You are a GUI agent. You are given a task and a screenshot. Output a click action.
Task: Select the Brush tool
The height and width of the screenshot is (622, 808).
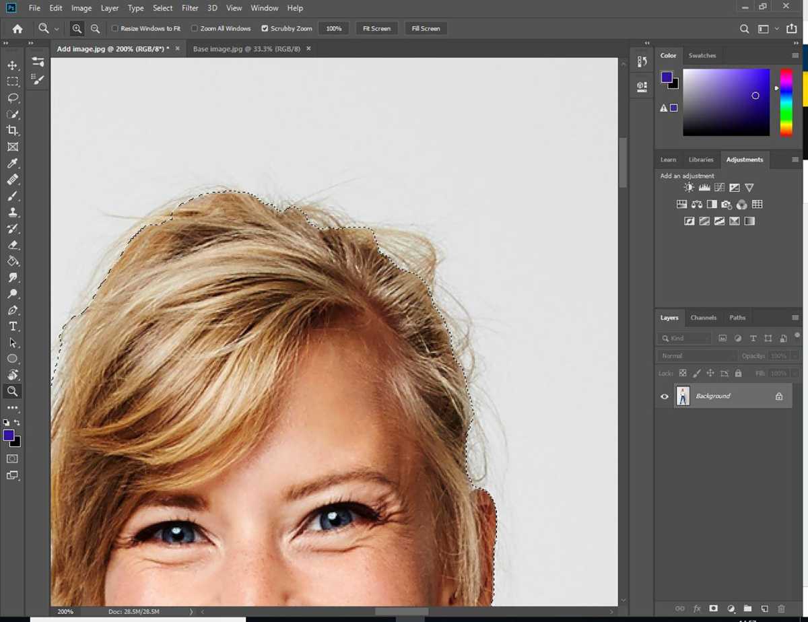coord(12,196)
